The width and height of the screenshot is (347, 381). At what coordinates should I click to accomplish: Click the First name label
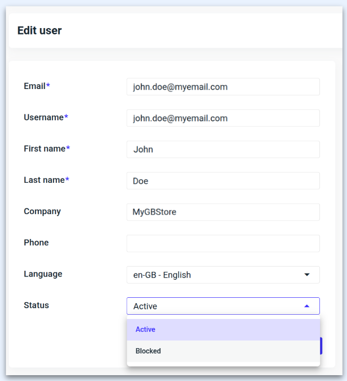[x=45, y=148]
